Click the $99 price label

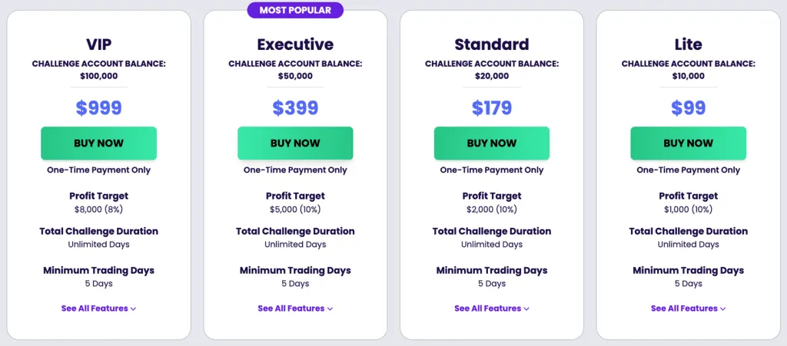click(688, 108)
